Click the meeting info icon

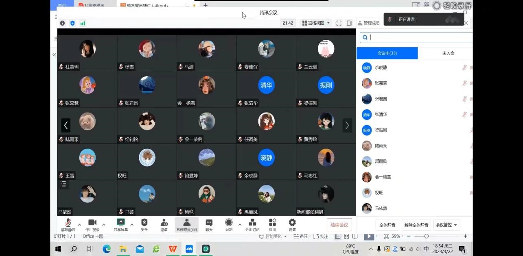[x=62, y=23]
